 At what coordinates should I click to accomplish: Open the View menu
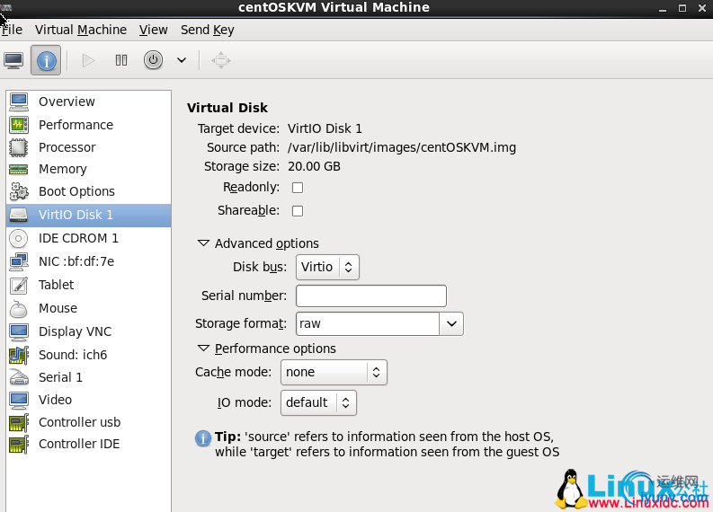[153, 30]
